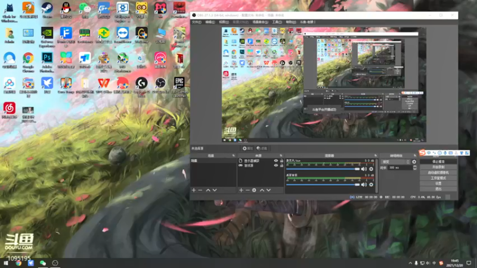The image size is (477, 268).
Task: Pop out the 来源 sources dock
Action: pyautogui.click(x=281, y=155)
